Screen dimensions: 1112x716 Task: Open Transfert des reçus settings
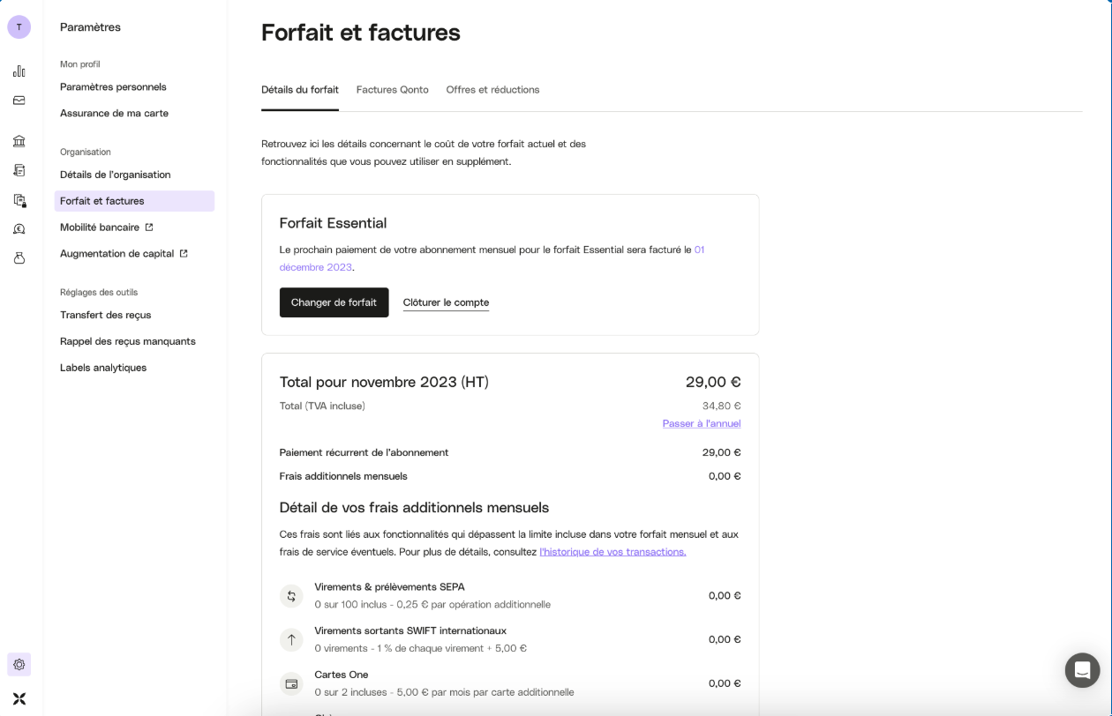coord(106,315)
